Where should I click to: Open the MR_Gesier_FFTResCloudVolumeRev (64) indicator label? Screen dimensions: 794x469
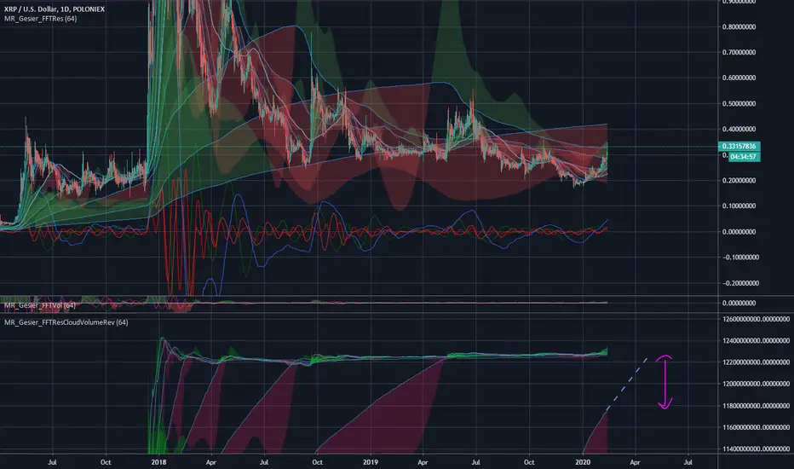tap(66, 322)
